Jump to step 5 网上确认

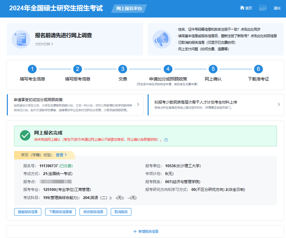[213, 69]
